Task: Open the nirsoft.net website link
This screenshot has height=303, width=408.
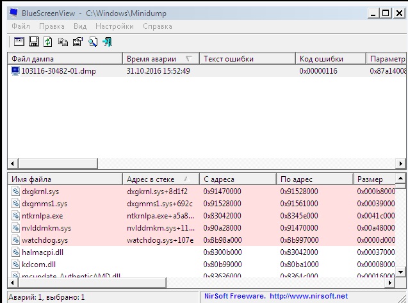Action: point(307,297)
